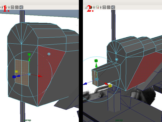Click the "persp" camera label in panel 1
162x122 pixels.
[x=27, y=120]
